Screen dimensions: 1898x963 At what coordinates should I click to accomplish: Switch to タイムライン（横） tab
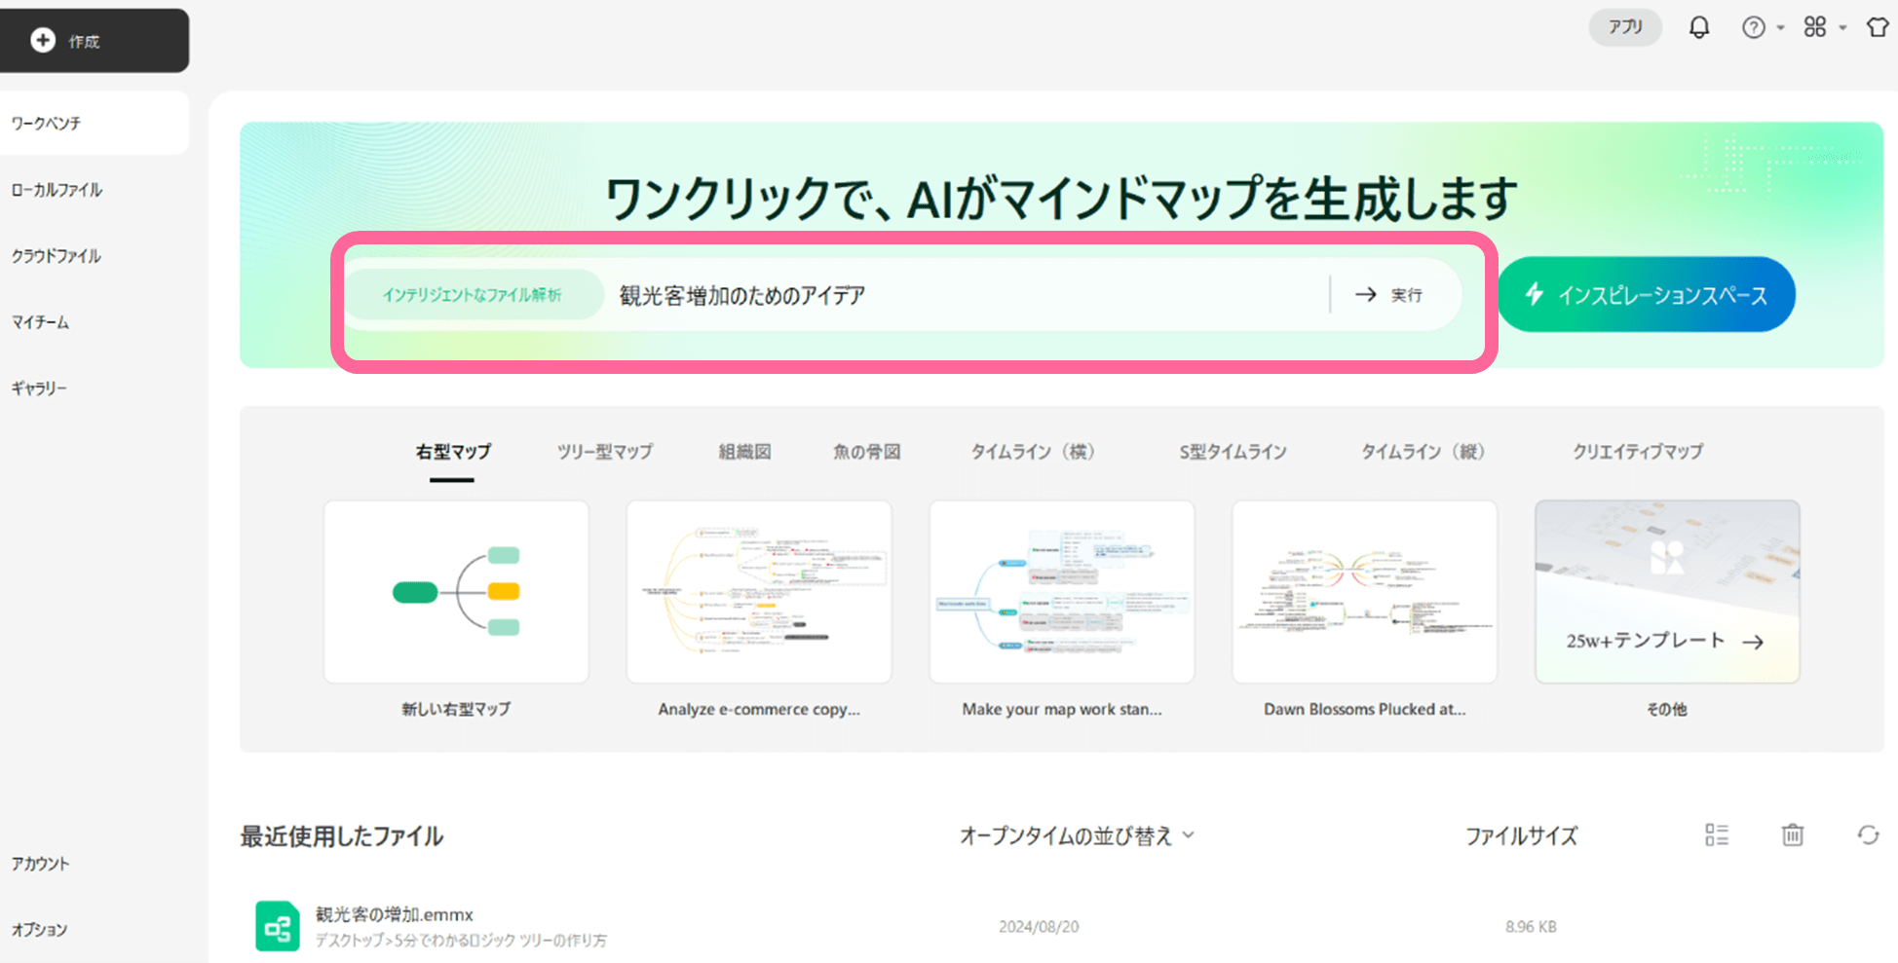point(1033,452)
